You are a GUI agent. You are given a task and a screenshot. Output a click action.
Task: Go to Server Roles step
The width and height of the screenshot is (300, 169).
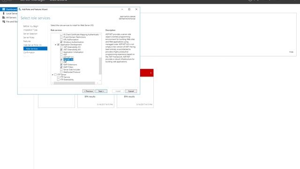tap(29, 38)
